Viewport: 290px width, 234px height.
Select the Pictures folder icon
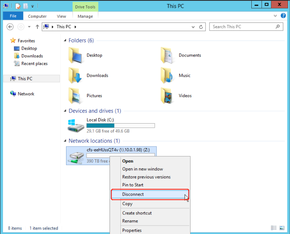point(75,96)
